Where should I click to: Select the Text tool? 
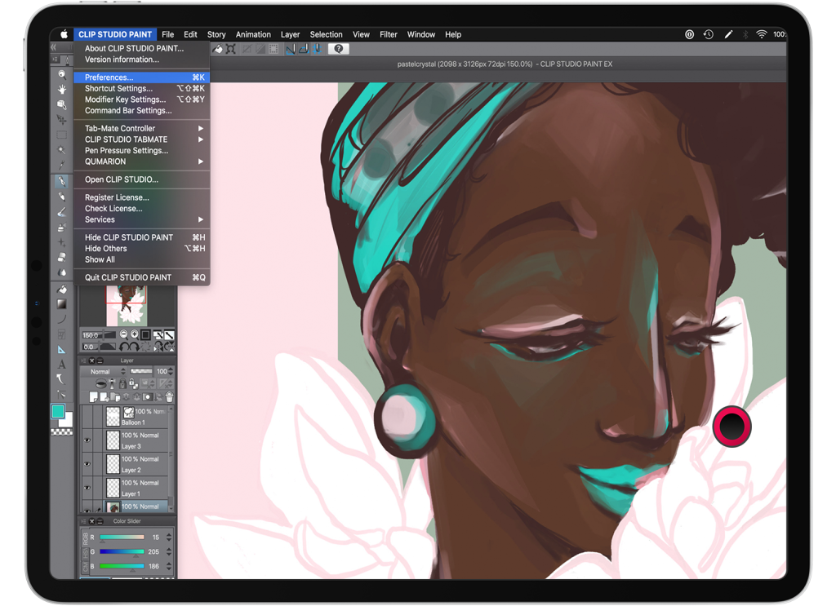coord(62,365)
